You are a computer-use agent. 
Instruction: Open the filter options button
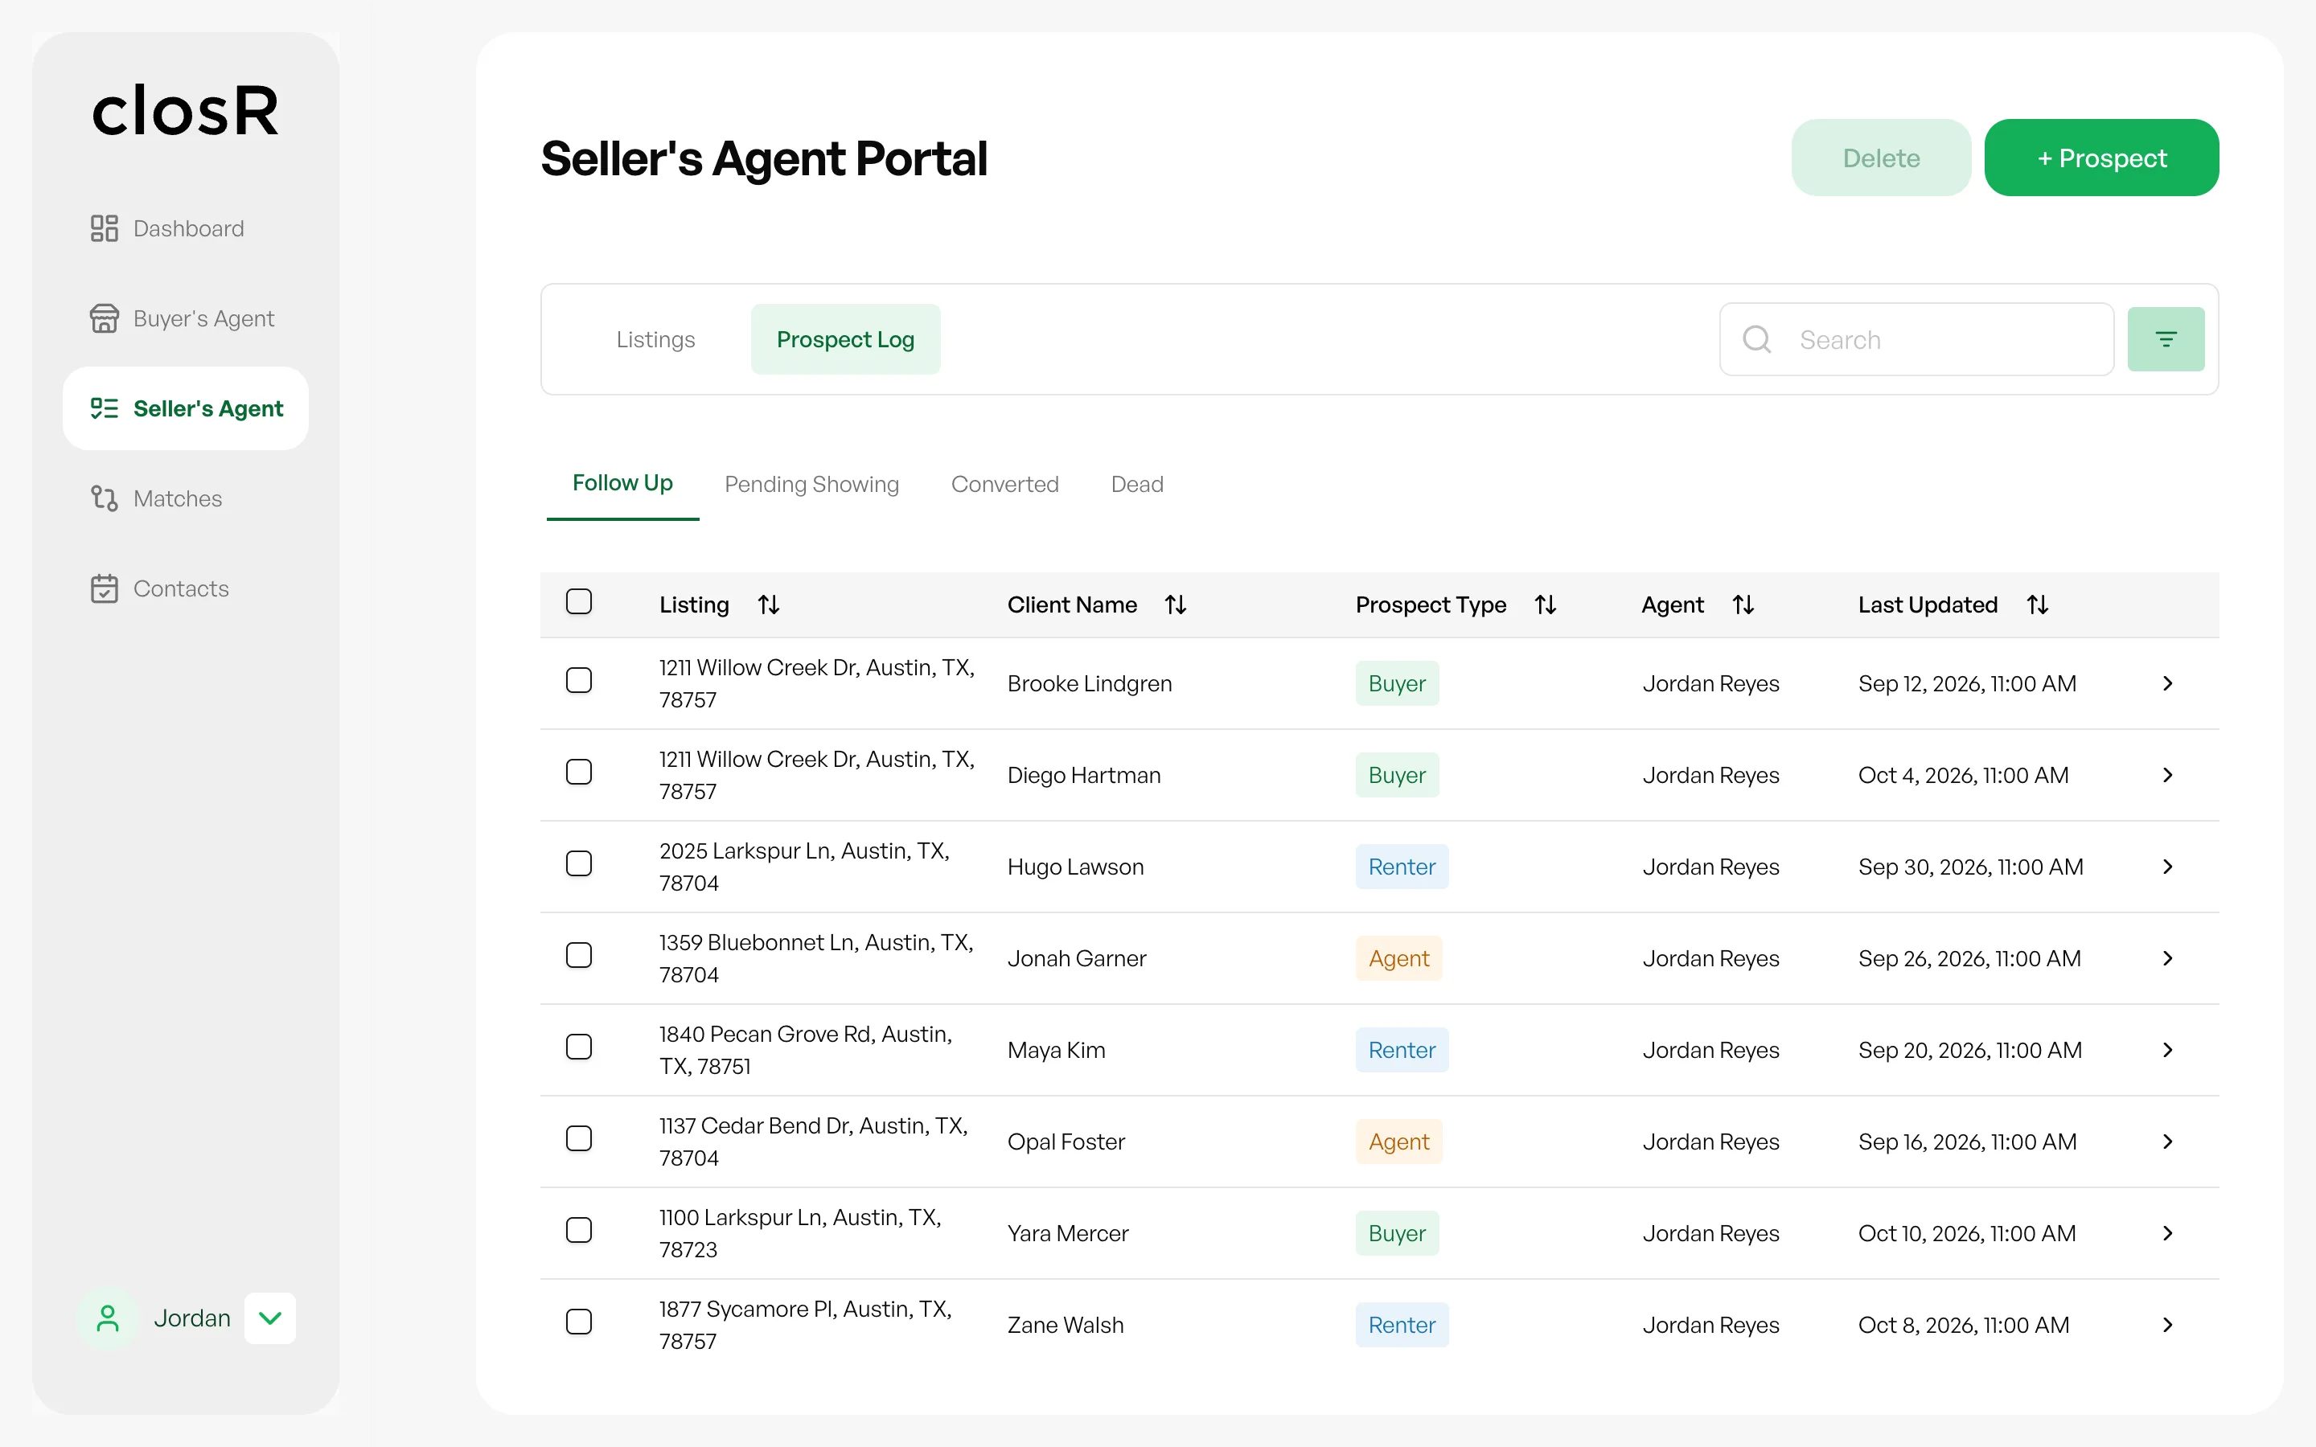pyautogui.click(x=2166, y=338)
